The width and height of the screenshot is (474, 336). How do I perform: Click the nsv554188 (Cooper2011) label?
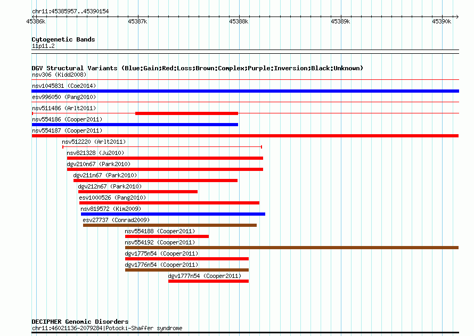[x=160, y=231]
